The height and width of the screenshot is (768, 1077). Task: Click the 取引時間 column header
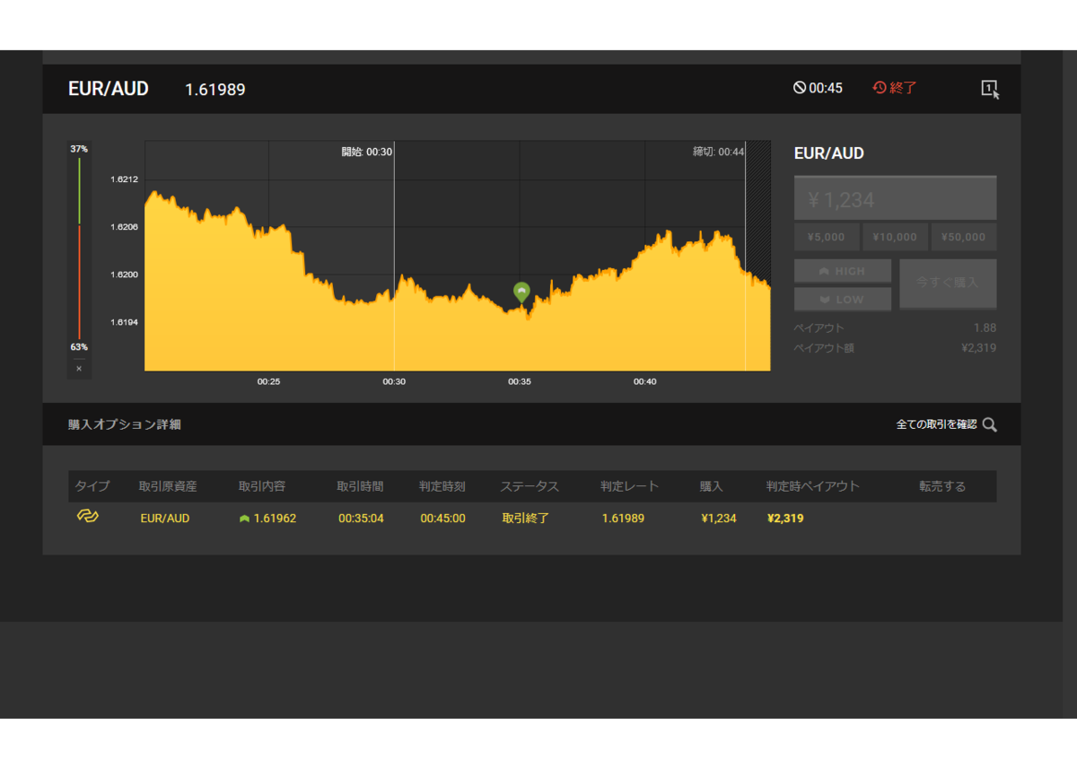pos(360,486)
